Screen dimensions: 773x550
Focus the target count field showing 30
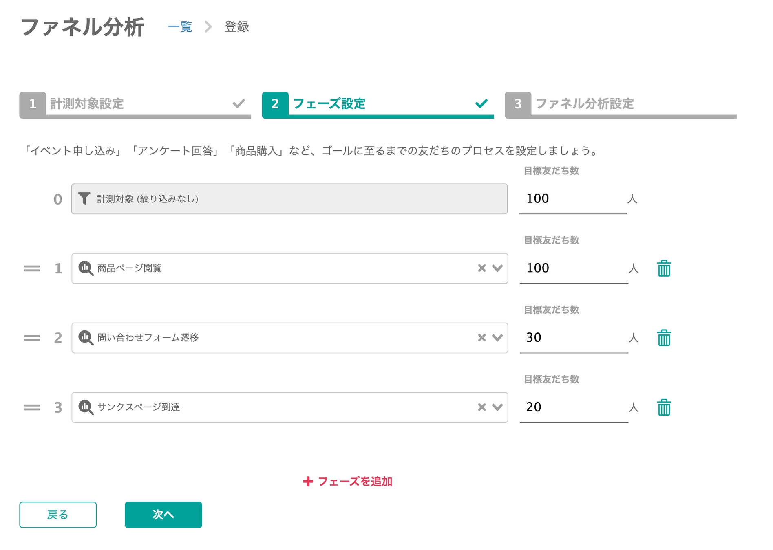click(x=573, y=338)
